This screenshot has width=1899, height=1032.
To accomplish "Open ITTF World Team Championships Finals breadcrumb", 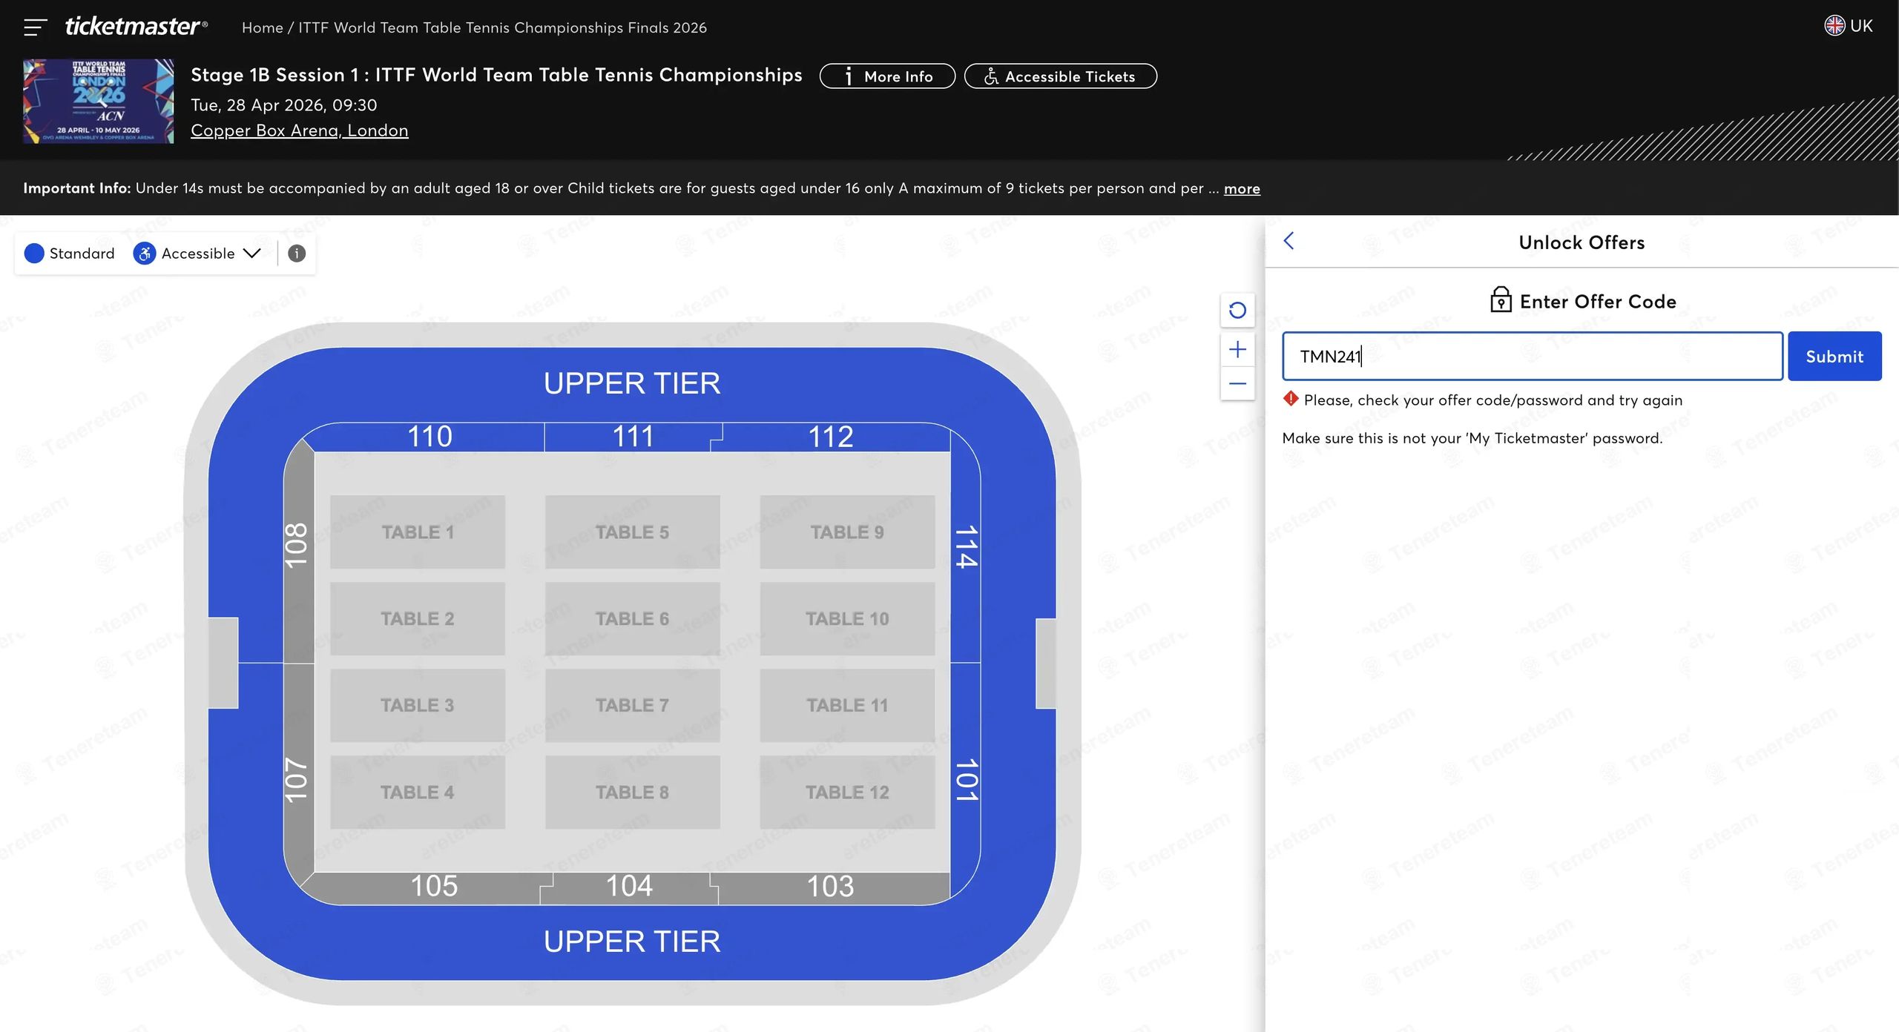I will [502, 27].
